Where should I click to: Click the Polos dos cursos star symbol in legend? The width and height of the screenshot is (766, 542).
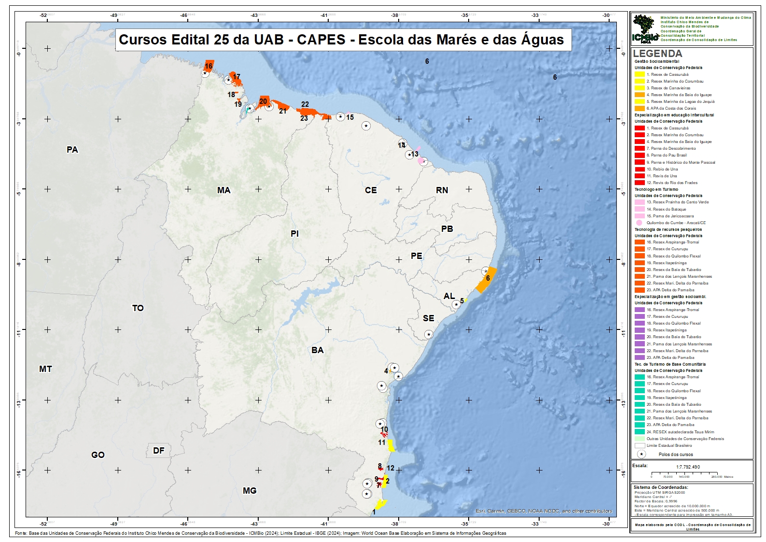click(641, 454)
